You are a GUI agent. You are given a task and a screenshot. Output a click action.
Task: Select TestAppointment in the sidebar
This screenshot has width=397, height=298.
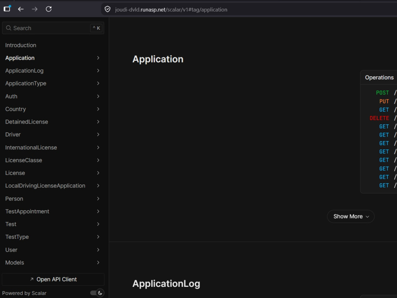click(27, 211)
